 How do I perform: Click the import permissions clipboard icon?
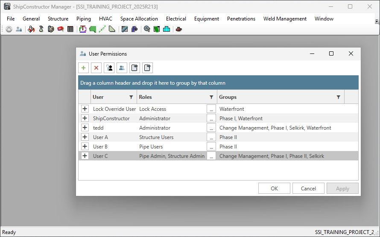134,68
